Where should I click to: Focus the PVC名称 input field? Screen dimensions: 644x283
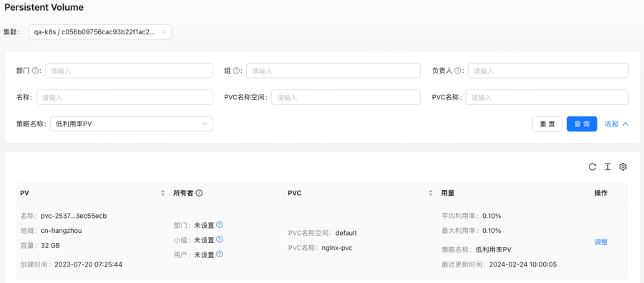[x=547, y=97]
